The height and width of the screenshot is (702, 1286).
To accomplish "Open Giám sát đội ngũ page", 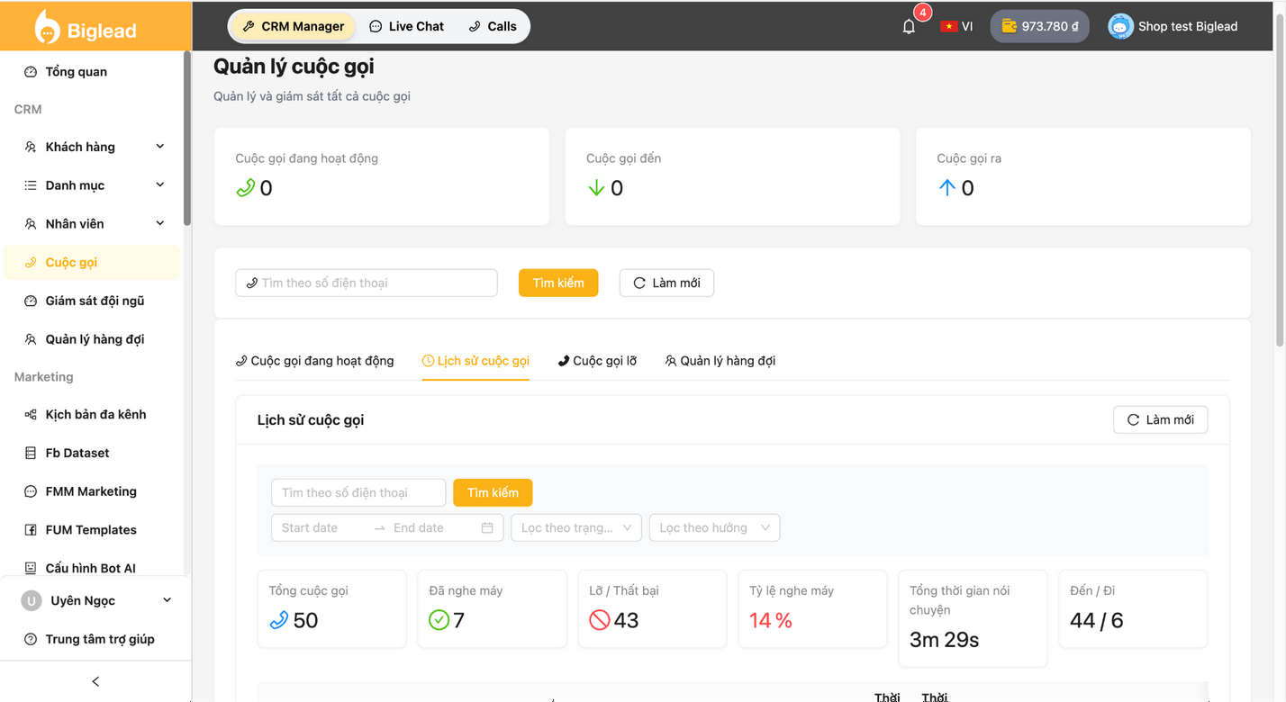I will coord(93,301).
